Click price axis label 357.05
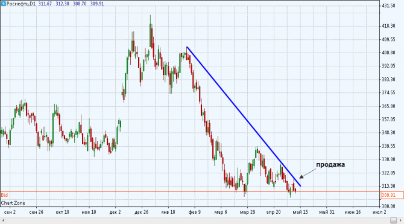Screen dimensions: 404x224 388,120
